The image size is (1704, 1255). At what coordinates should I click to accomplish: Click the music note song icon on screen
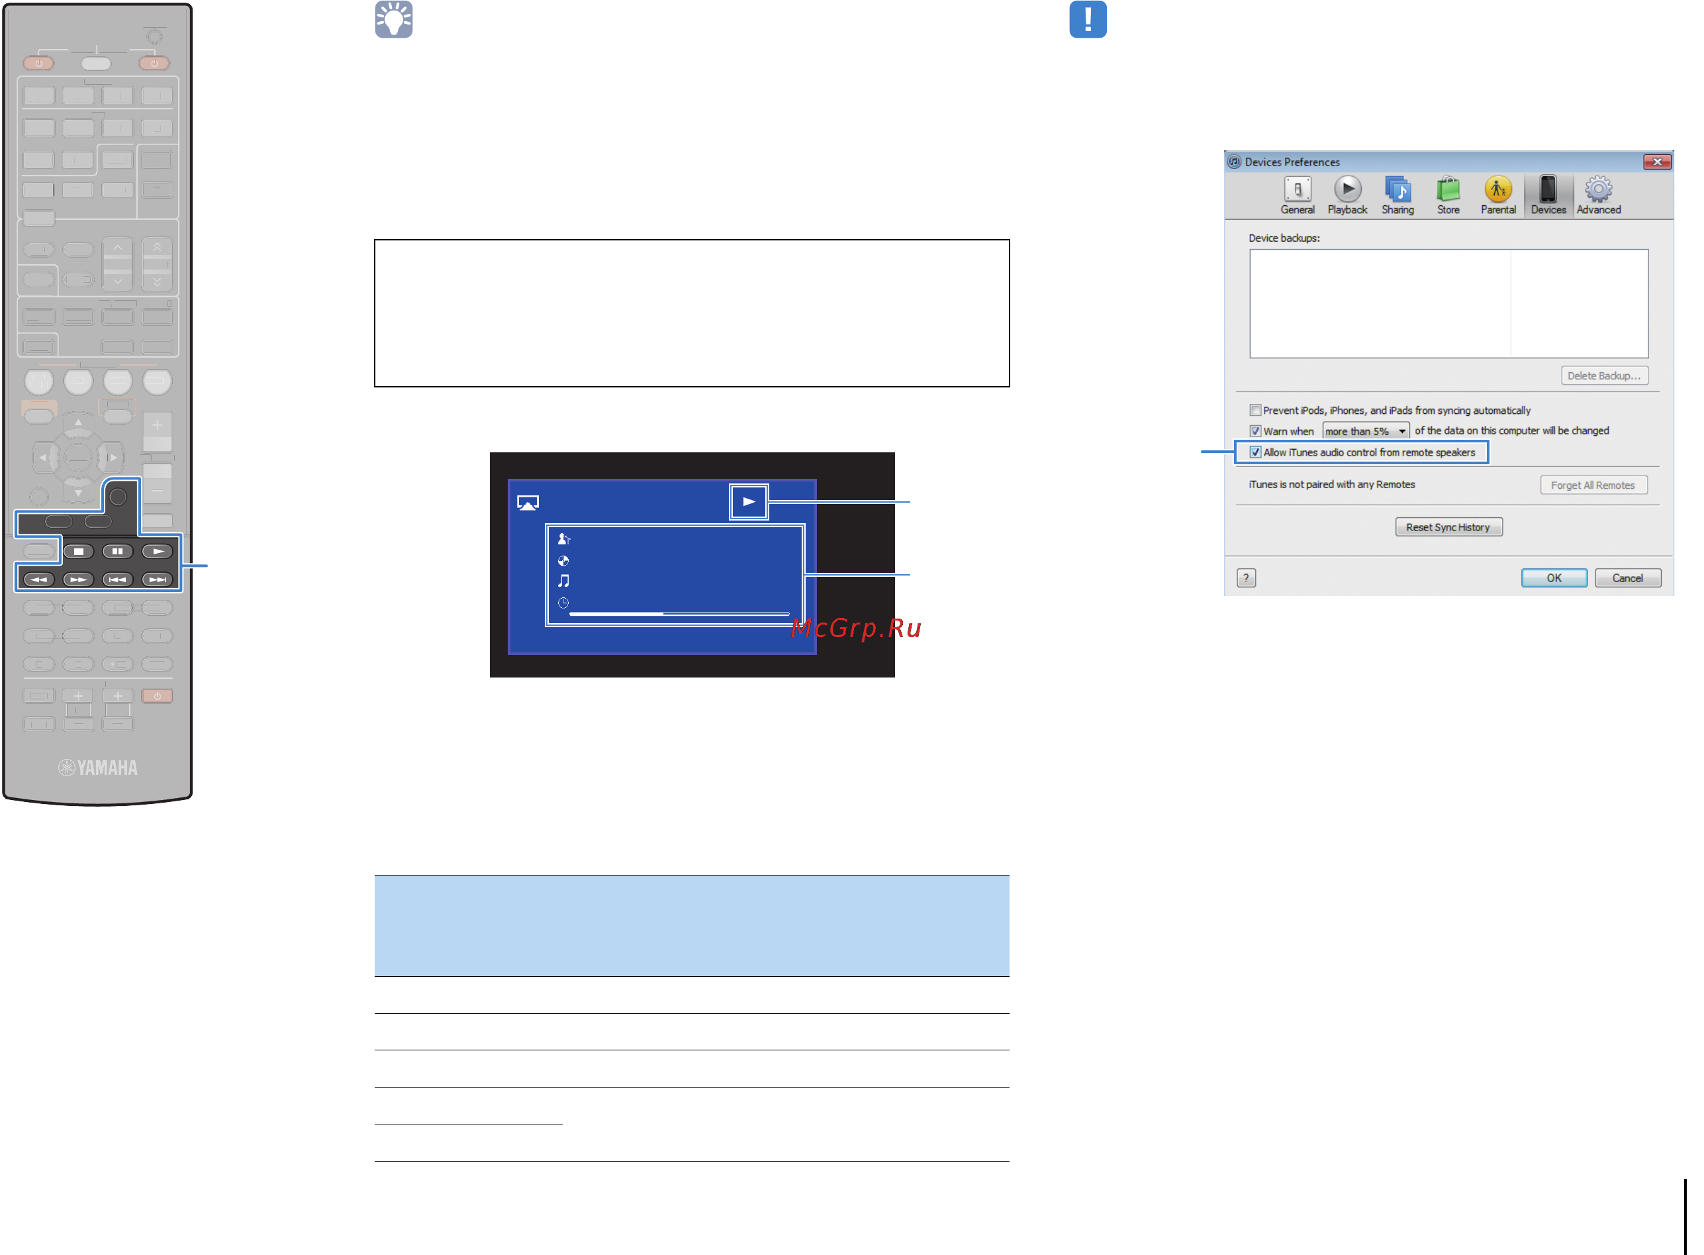click(563, 581)
